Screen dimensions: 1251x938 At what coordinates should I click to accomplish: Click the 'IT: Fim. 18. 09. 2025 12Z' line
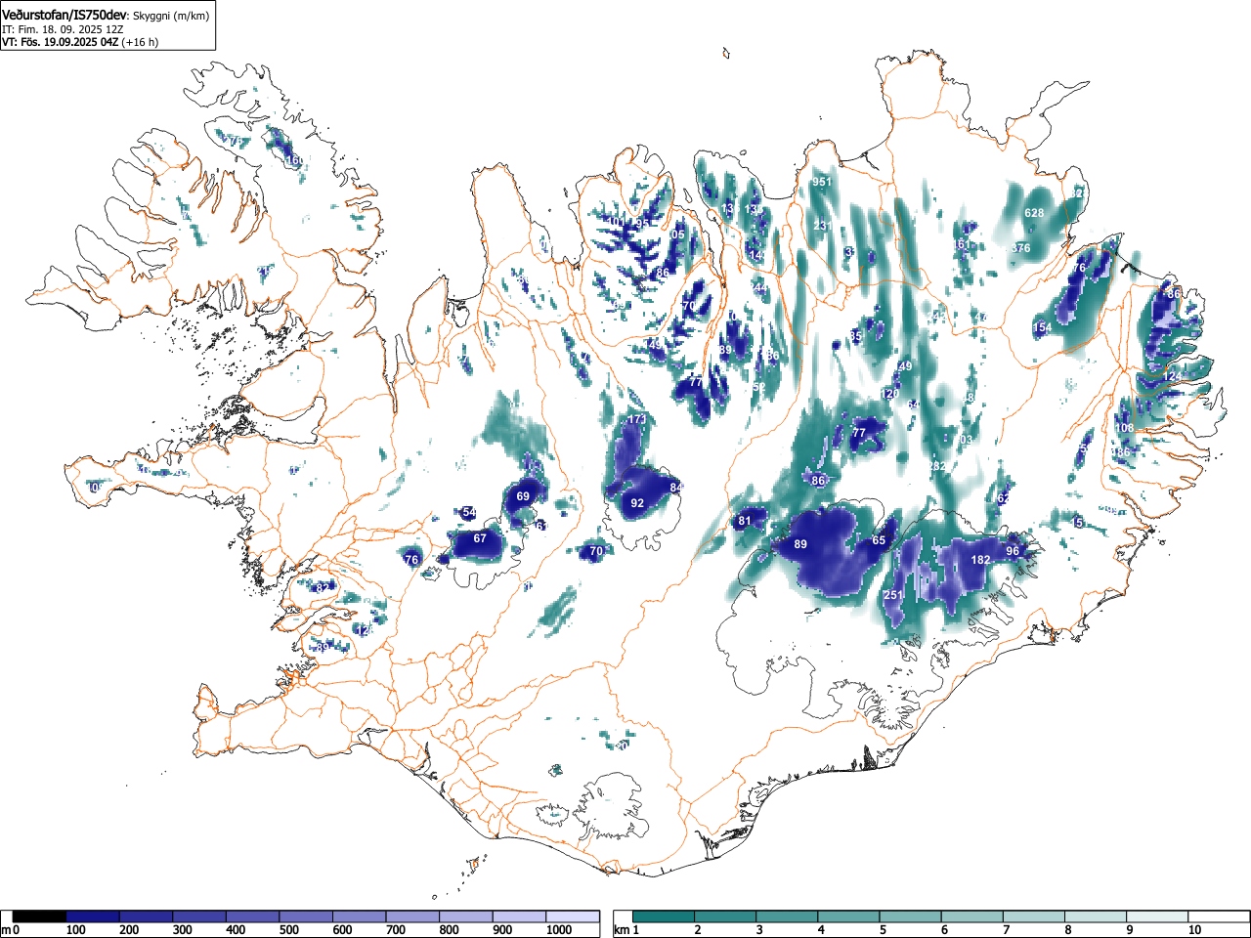coord(63,29)
